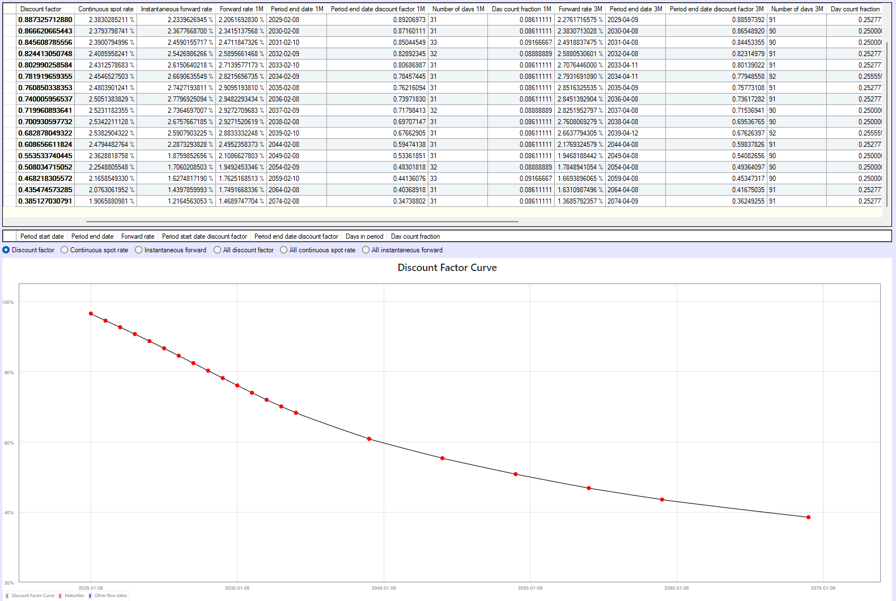Click the 2065-01-08 x-axis label
The height and width of the screenshot is (601, 896).
click(677, 588)
